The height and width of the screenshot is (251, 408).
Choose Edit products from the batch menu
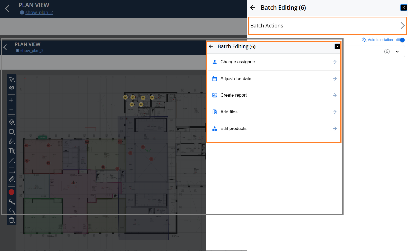point(273,128)
